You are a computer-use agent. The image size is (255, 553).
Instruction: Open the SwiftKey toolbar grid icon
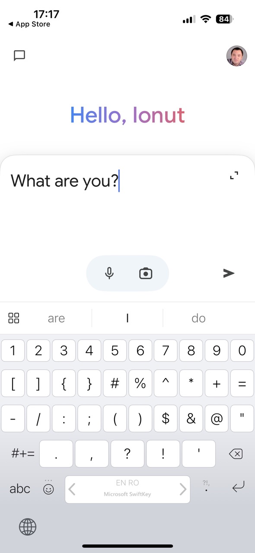14,318
